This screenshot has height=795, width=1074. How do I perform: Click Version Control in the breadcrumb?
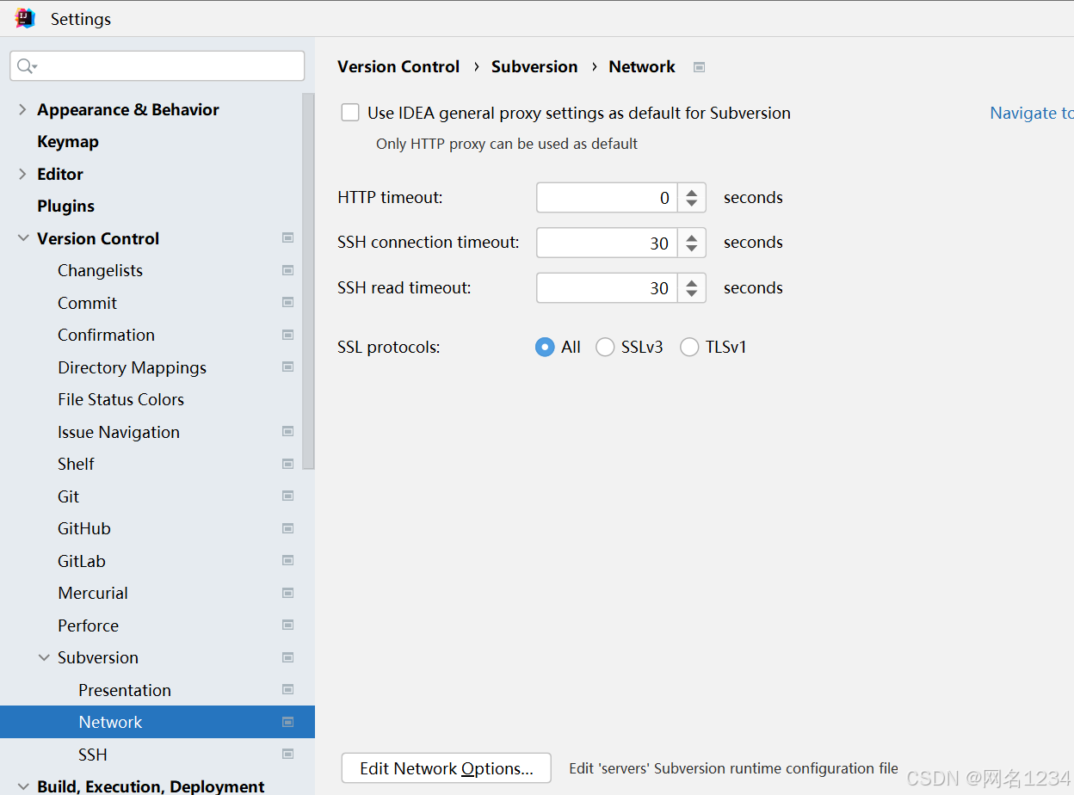(398, 66)
